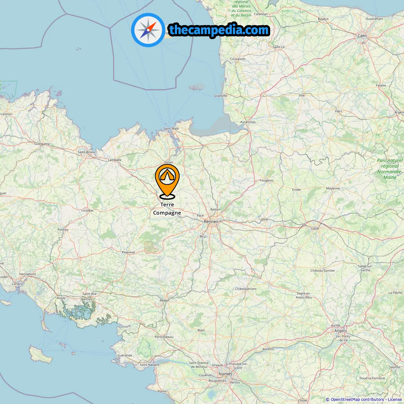Open the OpenStreetMap contributors link
The image size is (404, 404).
coord(357,400)
